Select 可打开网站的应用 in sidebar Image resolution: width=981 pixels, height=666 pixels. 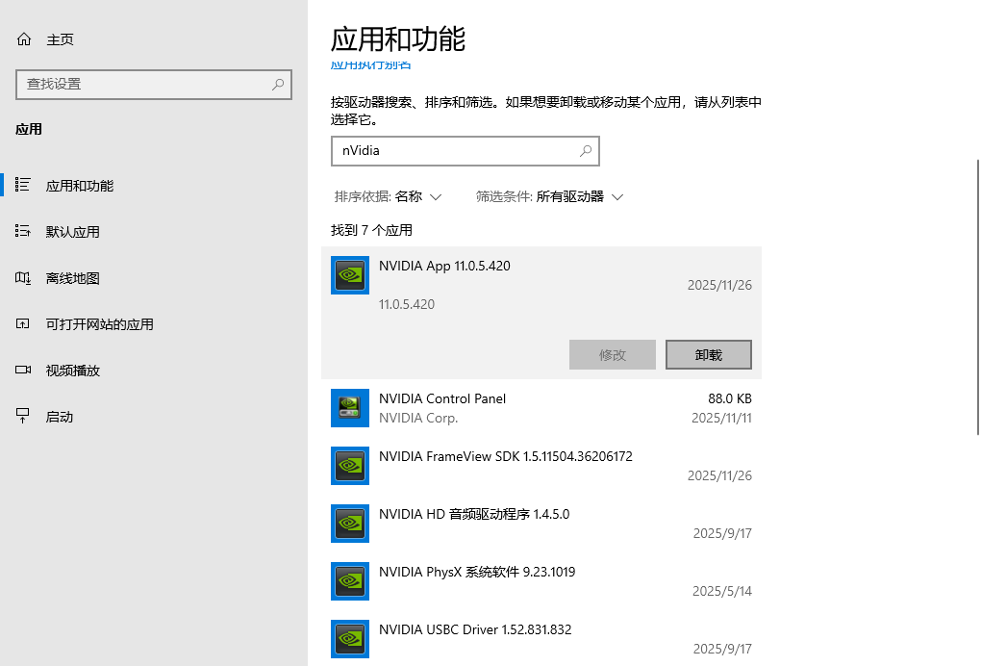99,324
